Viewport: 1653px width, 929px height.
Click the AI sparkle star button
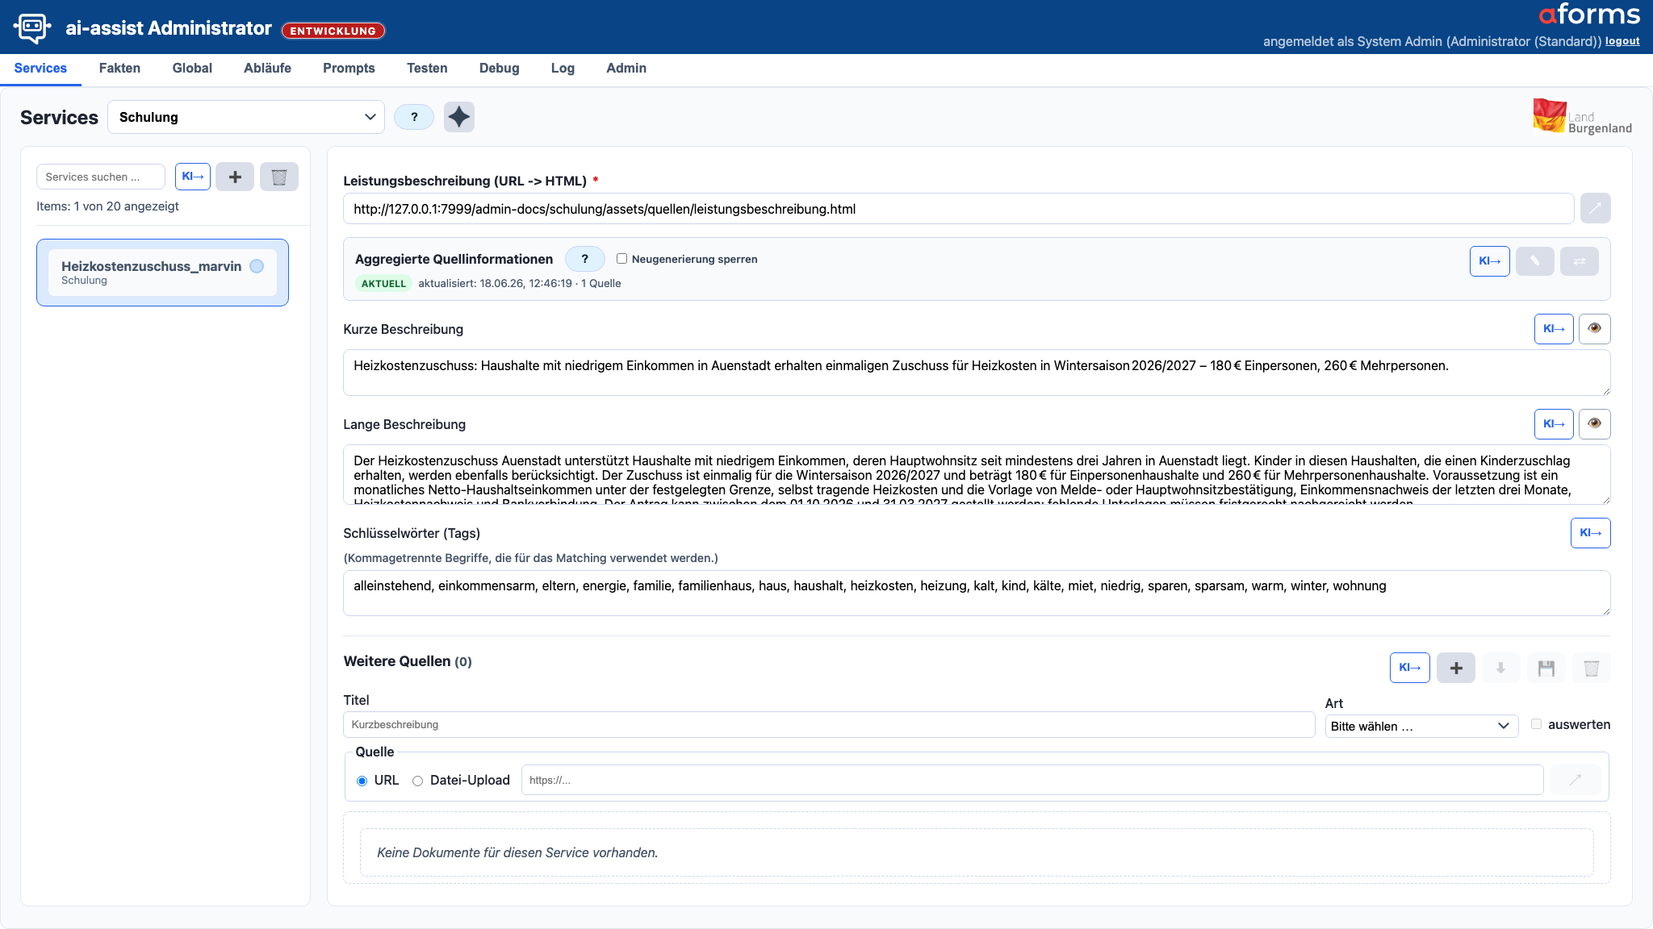(459, 117)
